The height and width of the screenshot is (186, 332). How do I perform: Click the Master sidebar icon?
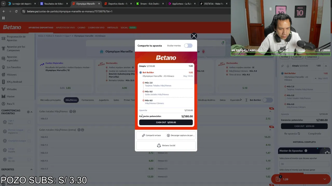(x=3, y=96)
